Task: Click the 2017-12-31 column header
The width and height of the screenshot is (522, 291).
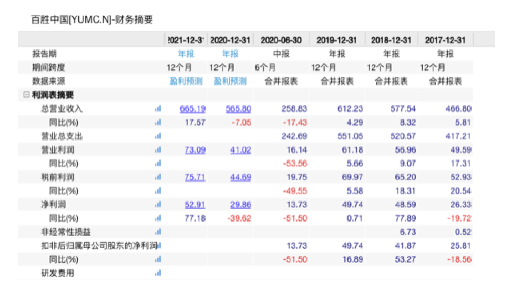Action: tap(446, 40)
